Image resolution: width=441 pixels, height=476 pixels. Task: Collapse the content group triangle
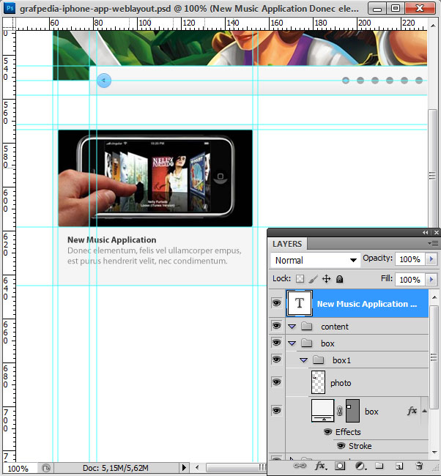(292, 327)
